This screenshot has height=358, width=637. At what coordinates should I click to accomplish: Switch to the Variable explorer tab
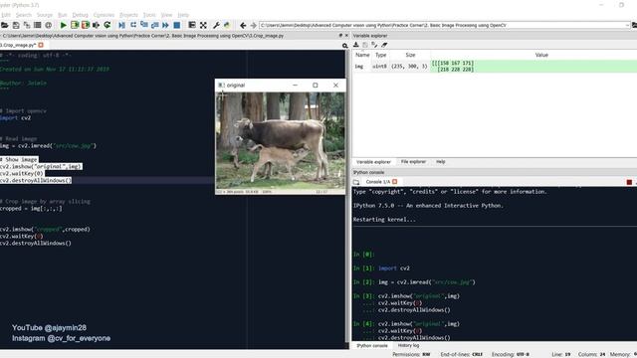point(373,162)
